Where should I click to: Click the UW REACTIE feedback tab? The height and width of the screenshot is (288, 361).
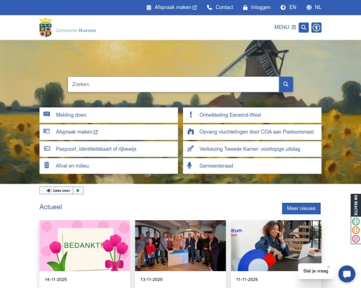click(356, 205)
